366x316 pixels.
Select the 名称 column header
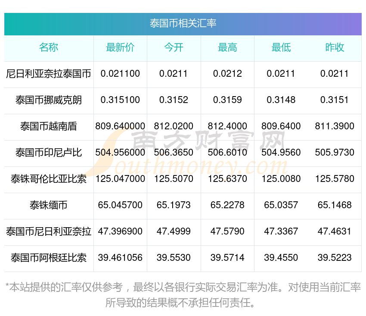[x=49, y=47]
